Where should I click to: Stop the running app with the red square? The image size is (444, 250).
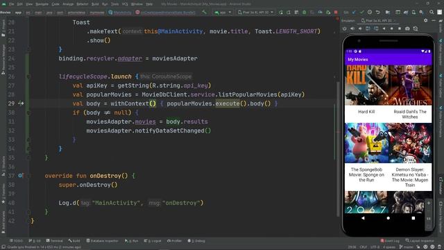pos(336,12)
